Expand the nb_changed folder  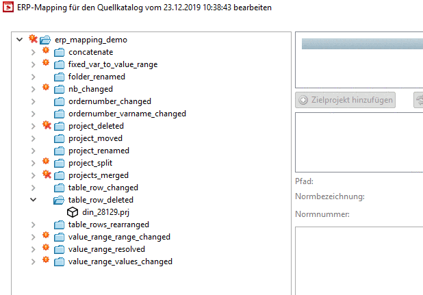click(33, 89)
